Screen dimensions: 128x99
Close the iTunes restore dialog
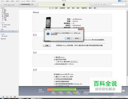coord(80,29)
